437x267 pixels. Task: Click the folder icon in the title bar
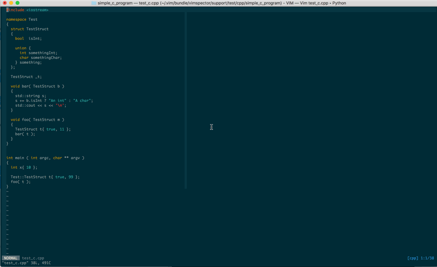pyautogui.click(x=94, y=3)
